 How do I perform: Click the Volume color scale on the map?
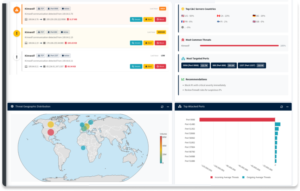[161, 149]
